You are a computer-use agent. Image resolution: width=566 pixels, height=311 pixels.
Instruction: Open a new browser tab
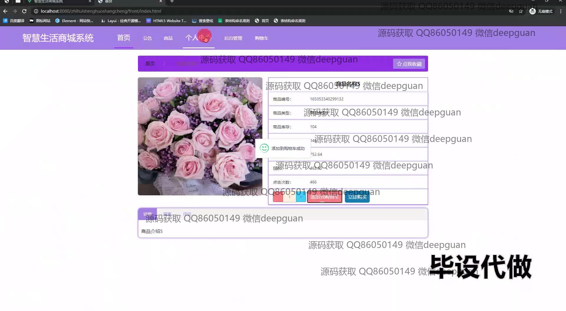172,1
